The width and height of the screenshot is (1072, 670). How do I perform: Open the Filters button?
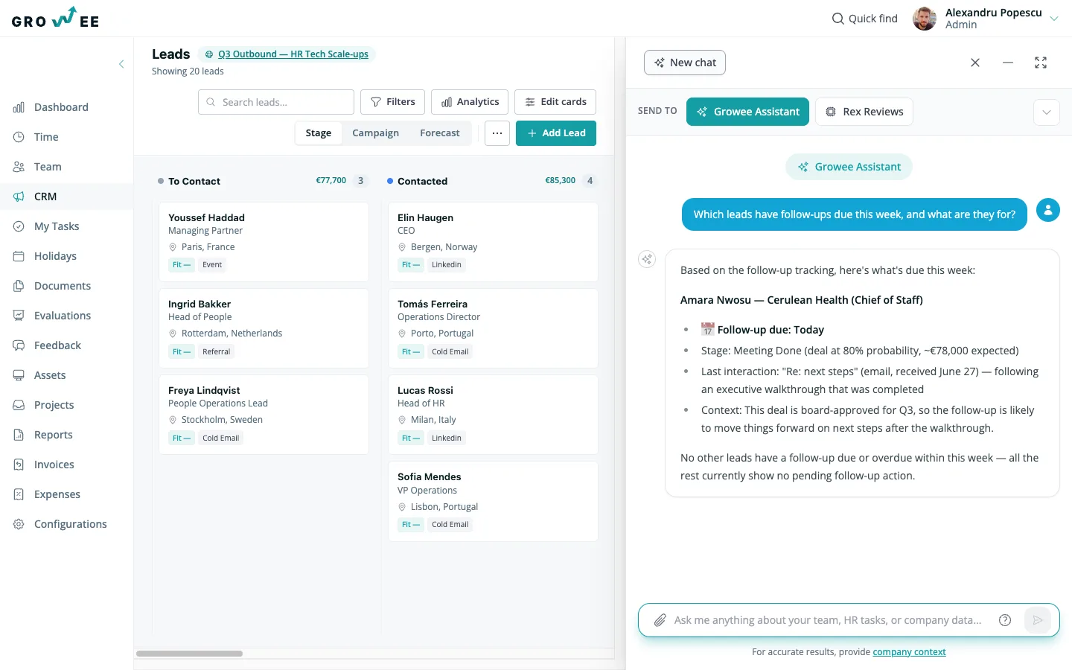point(393,102)
